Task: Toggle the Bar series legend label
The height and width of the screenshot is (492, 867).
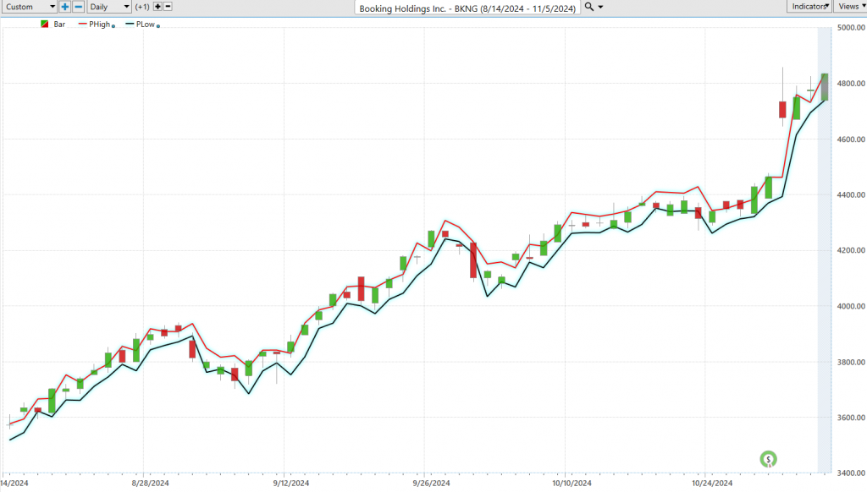Action: [59, 25]
